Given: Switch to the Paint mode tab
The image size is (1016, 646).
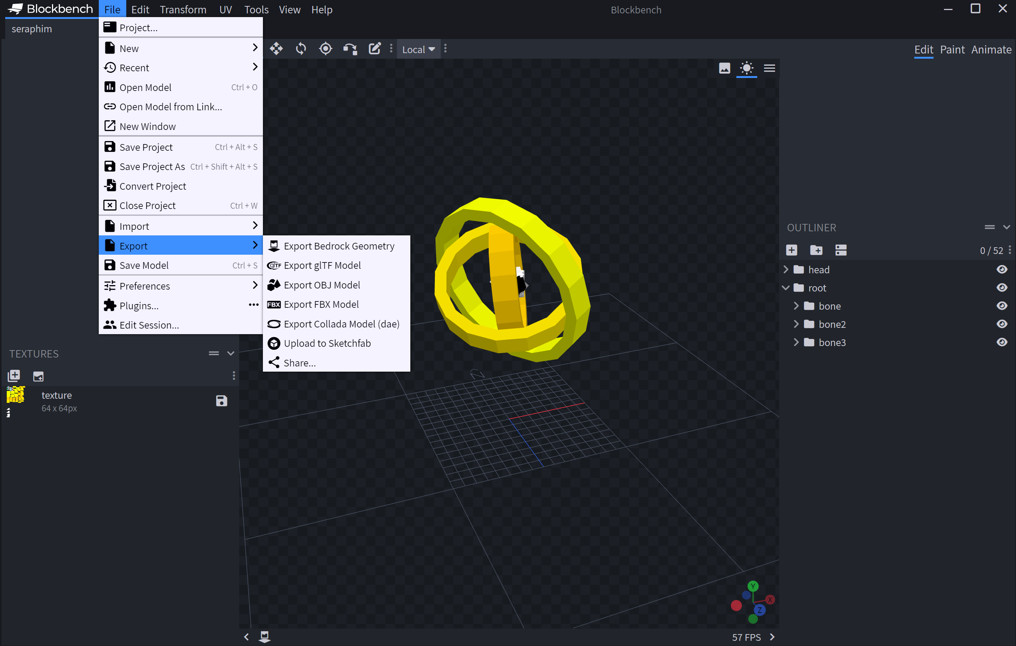Looking at the screenshot, I should [952, 49].
